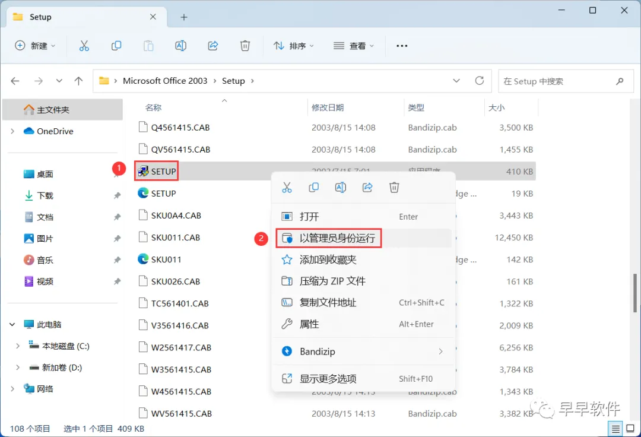Click the Rename icon in the context menu
641x437 pixels.
click(341, 188)
